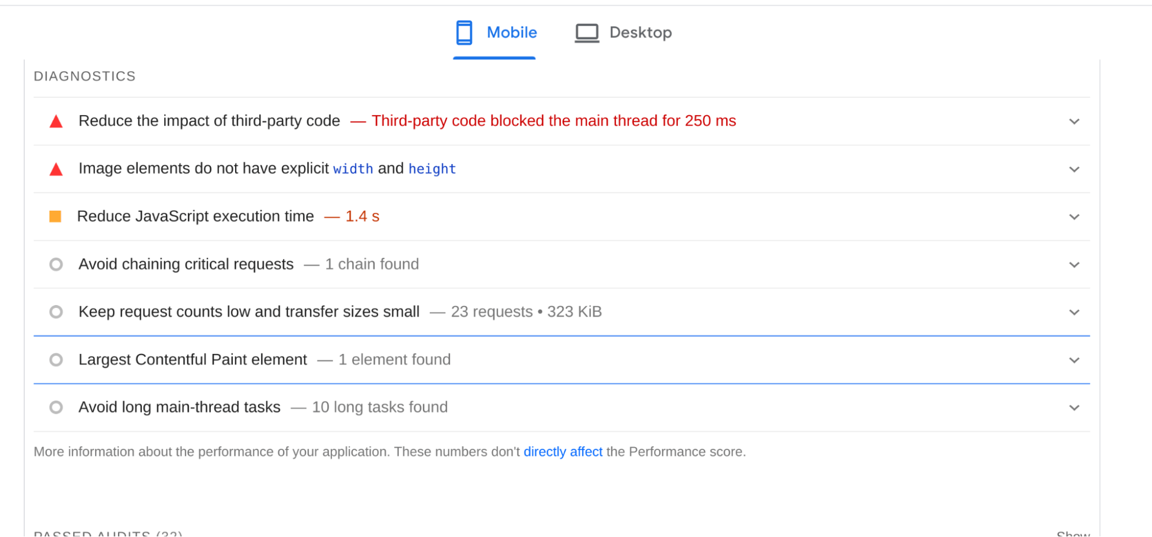Click the gray circle beside critical requests audit
The width and height of the screenshot is (1152, 537).
click(x=56, y=264)
